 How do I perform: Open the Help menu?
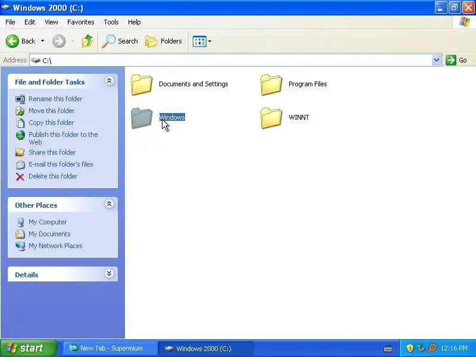(134, 22)
